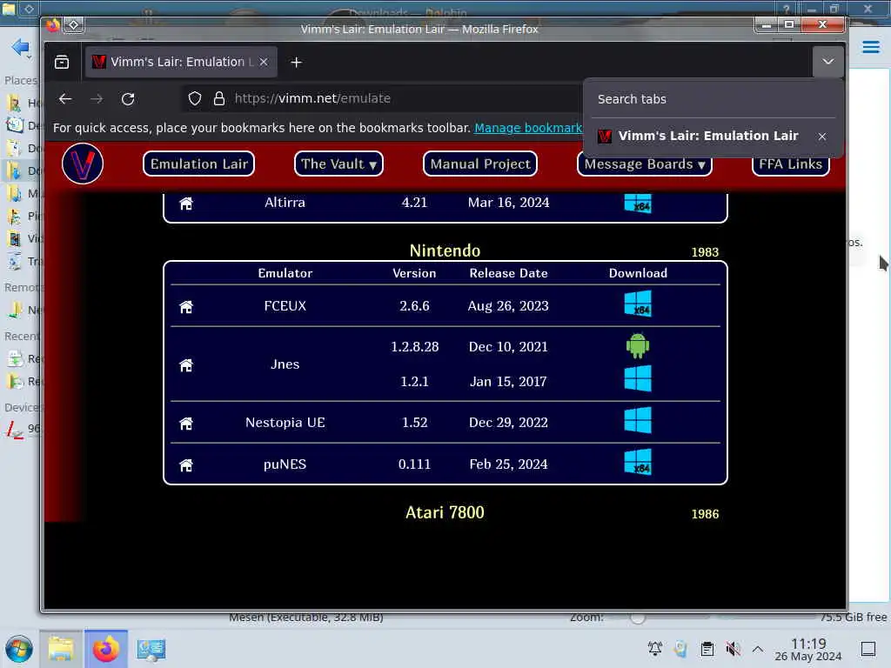Image resolution: width=891 pixels, height=668 pixels.
Task: Click the Version column header
Action: point(414,273)
